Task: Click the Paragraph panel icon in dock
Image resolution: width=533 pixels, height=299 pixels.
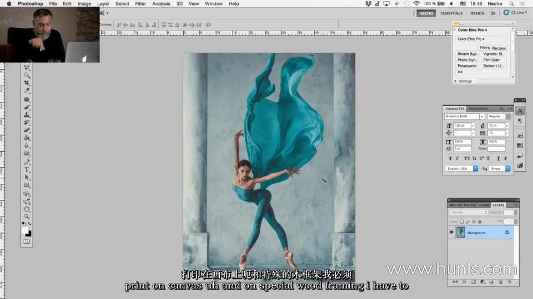Action: [x=520, y=121]
